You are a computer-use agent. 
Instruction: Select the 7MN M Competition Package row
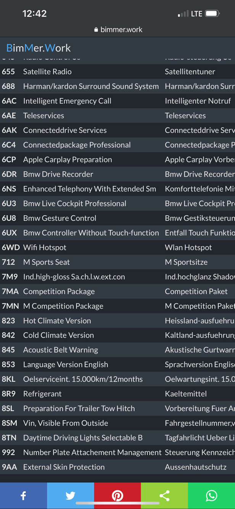pos(63,306)
